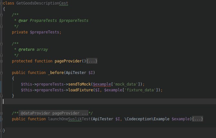Click $I argument in loadFixture call

[97, 90]
